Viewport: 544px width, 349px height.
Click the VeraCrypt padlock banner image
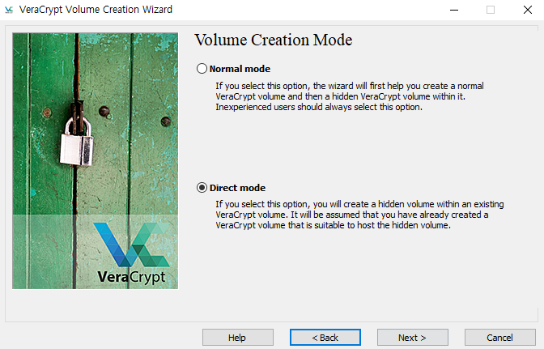click(x=95, y=160)
